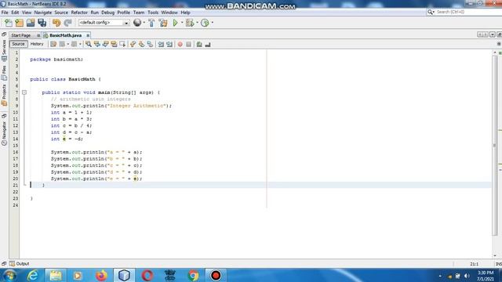Open Opera from the taskbar

pos(147,275)
